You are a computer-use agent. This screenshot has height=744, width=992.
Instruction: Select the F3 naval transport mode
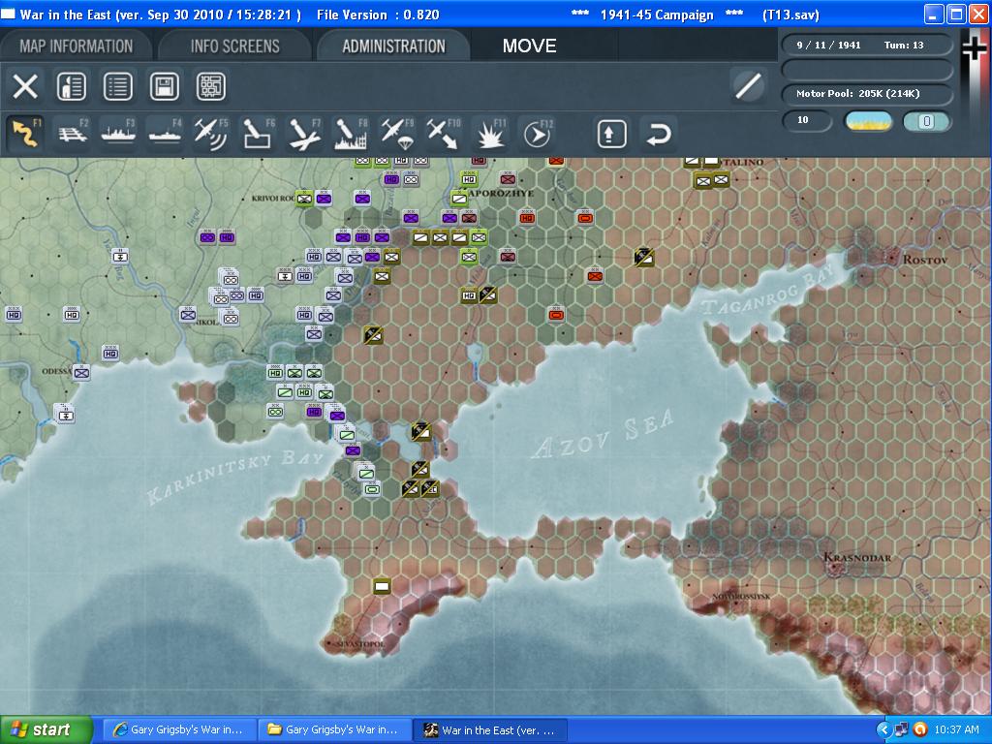(118, 134)
